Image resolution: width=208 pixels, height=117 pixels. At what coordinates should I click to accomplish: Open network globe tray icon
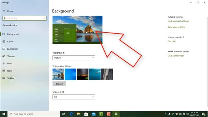click(x=184, y=114)
